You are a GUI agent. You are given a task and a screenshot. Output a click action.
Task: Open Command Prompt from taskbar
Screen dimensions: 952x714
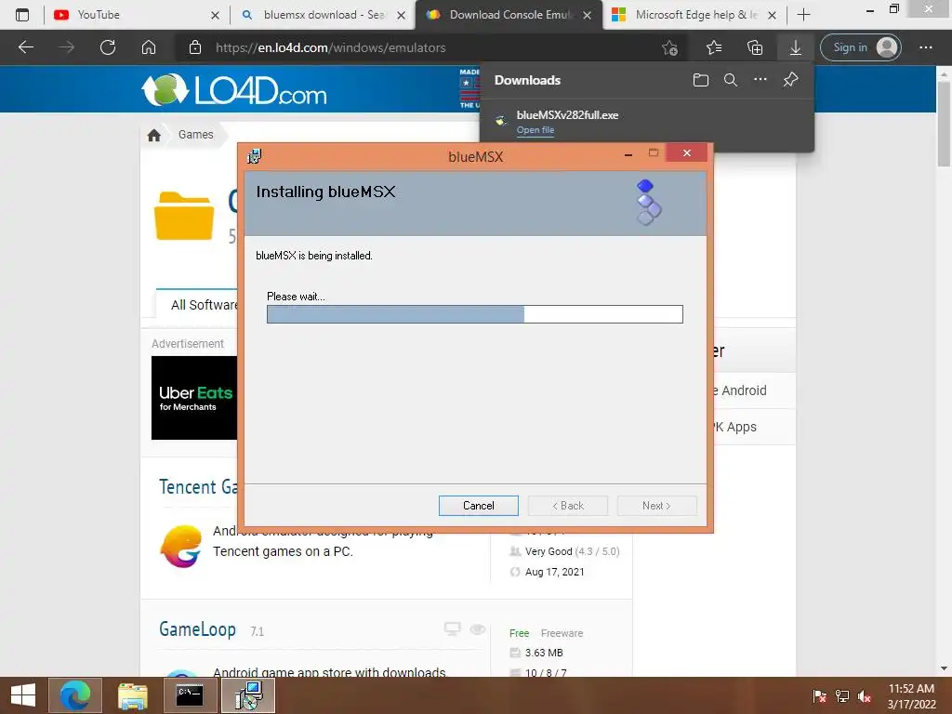190,695
